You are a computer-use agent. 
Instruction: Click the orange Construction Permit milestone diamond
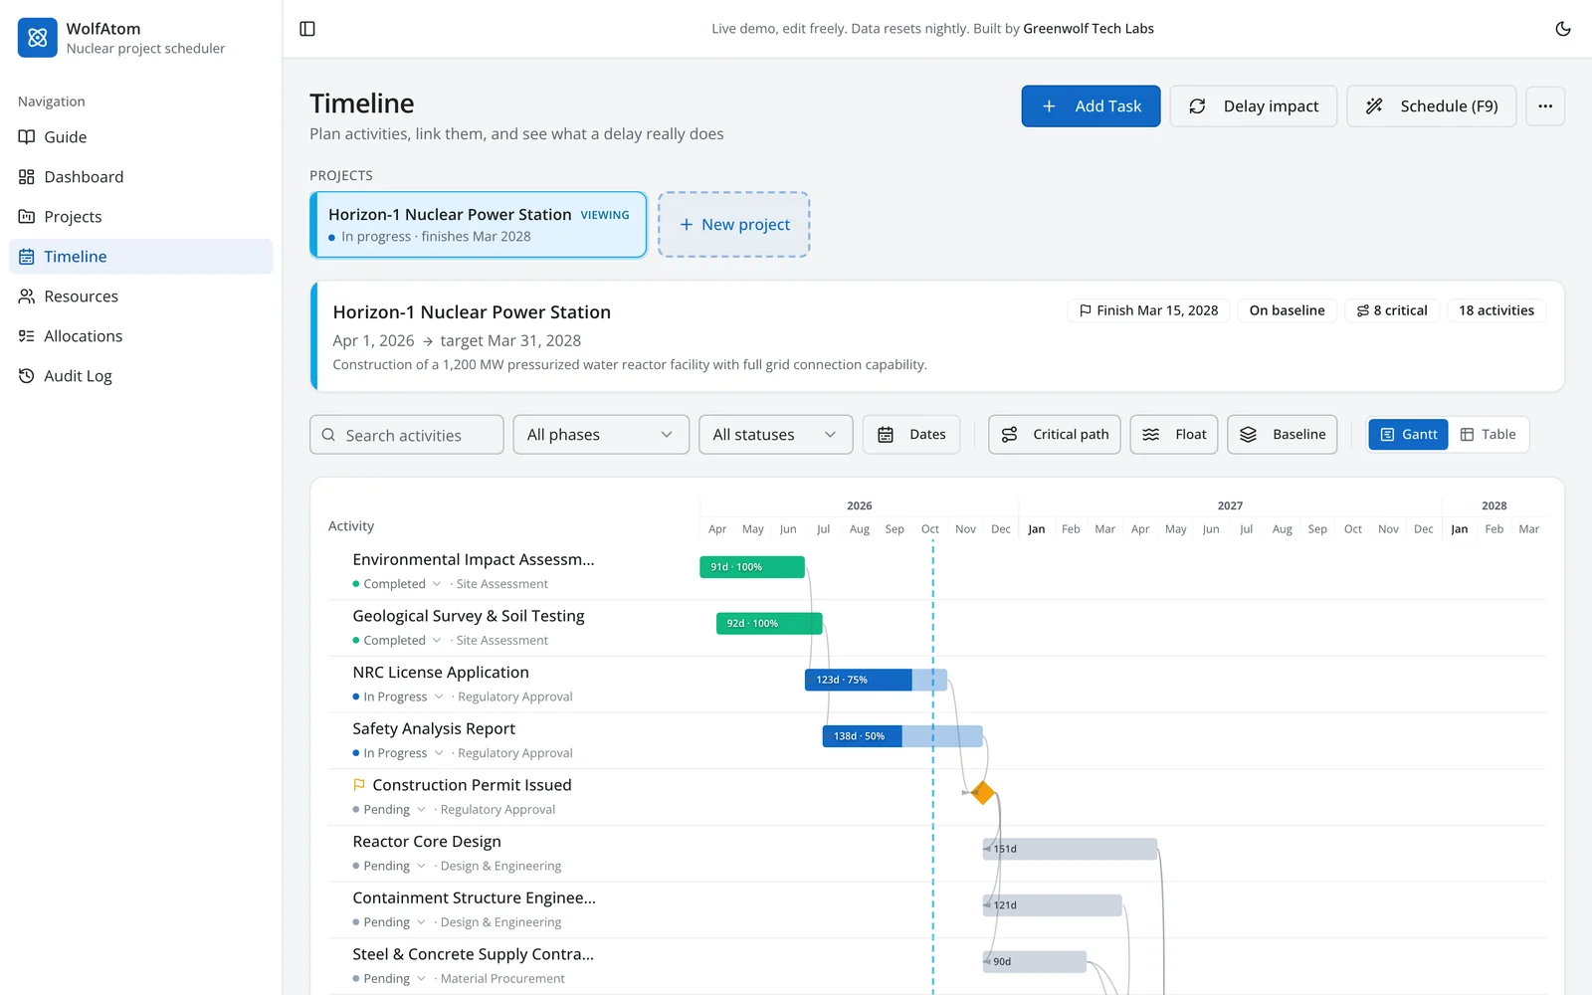[x=983, y=793]
